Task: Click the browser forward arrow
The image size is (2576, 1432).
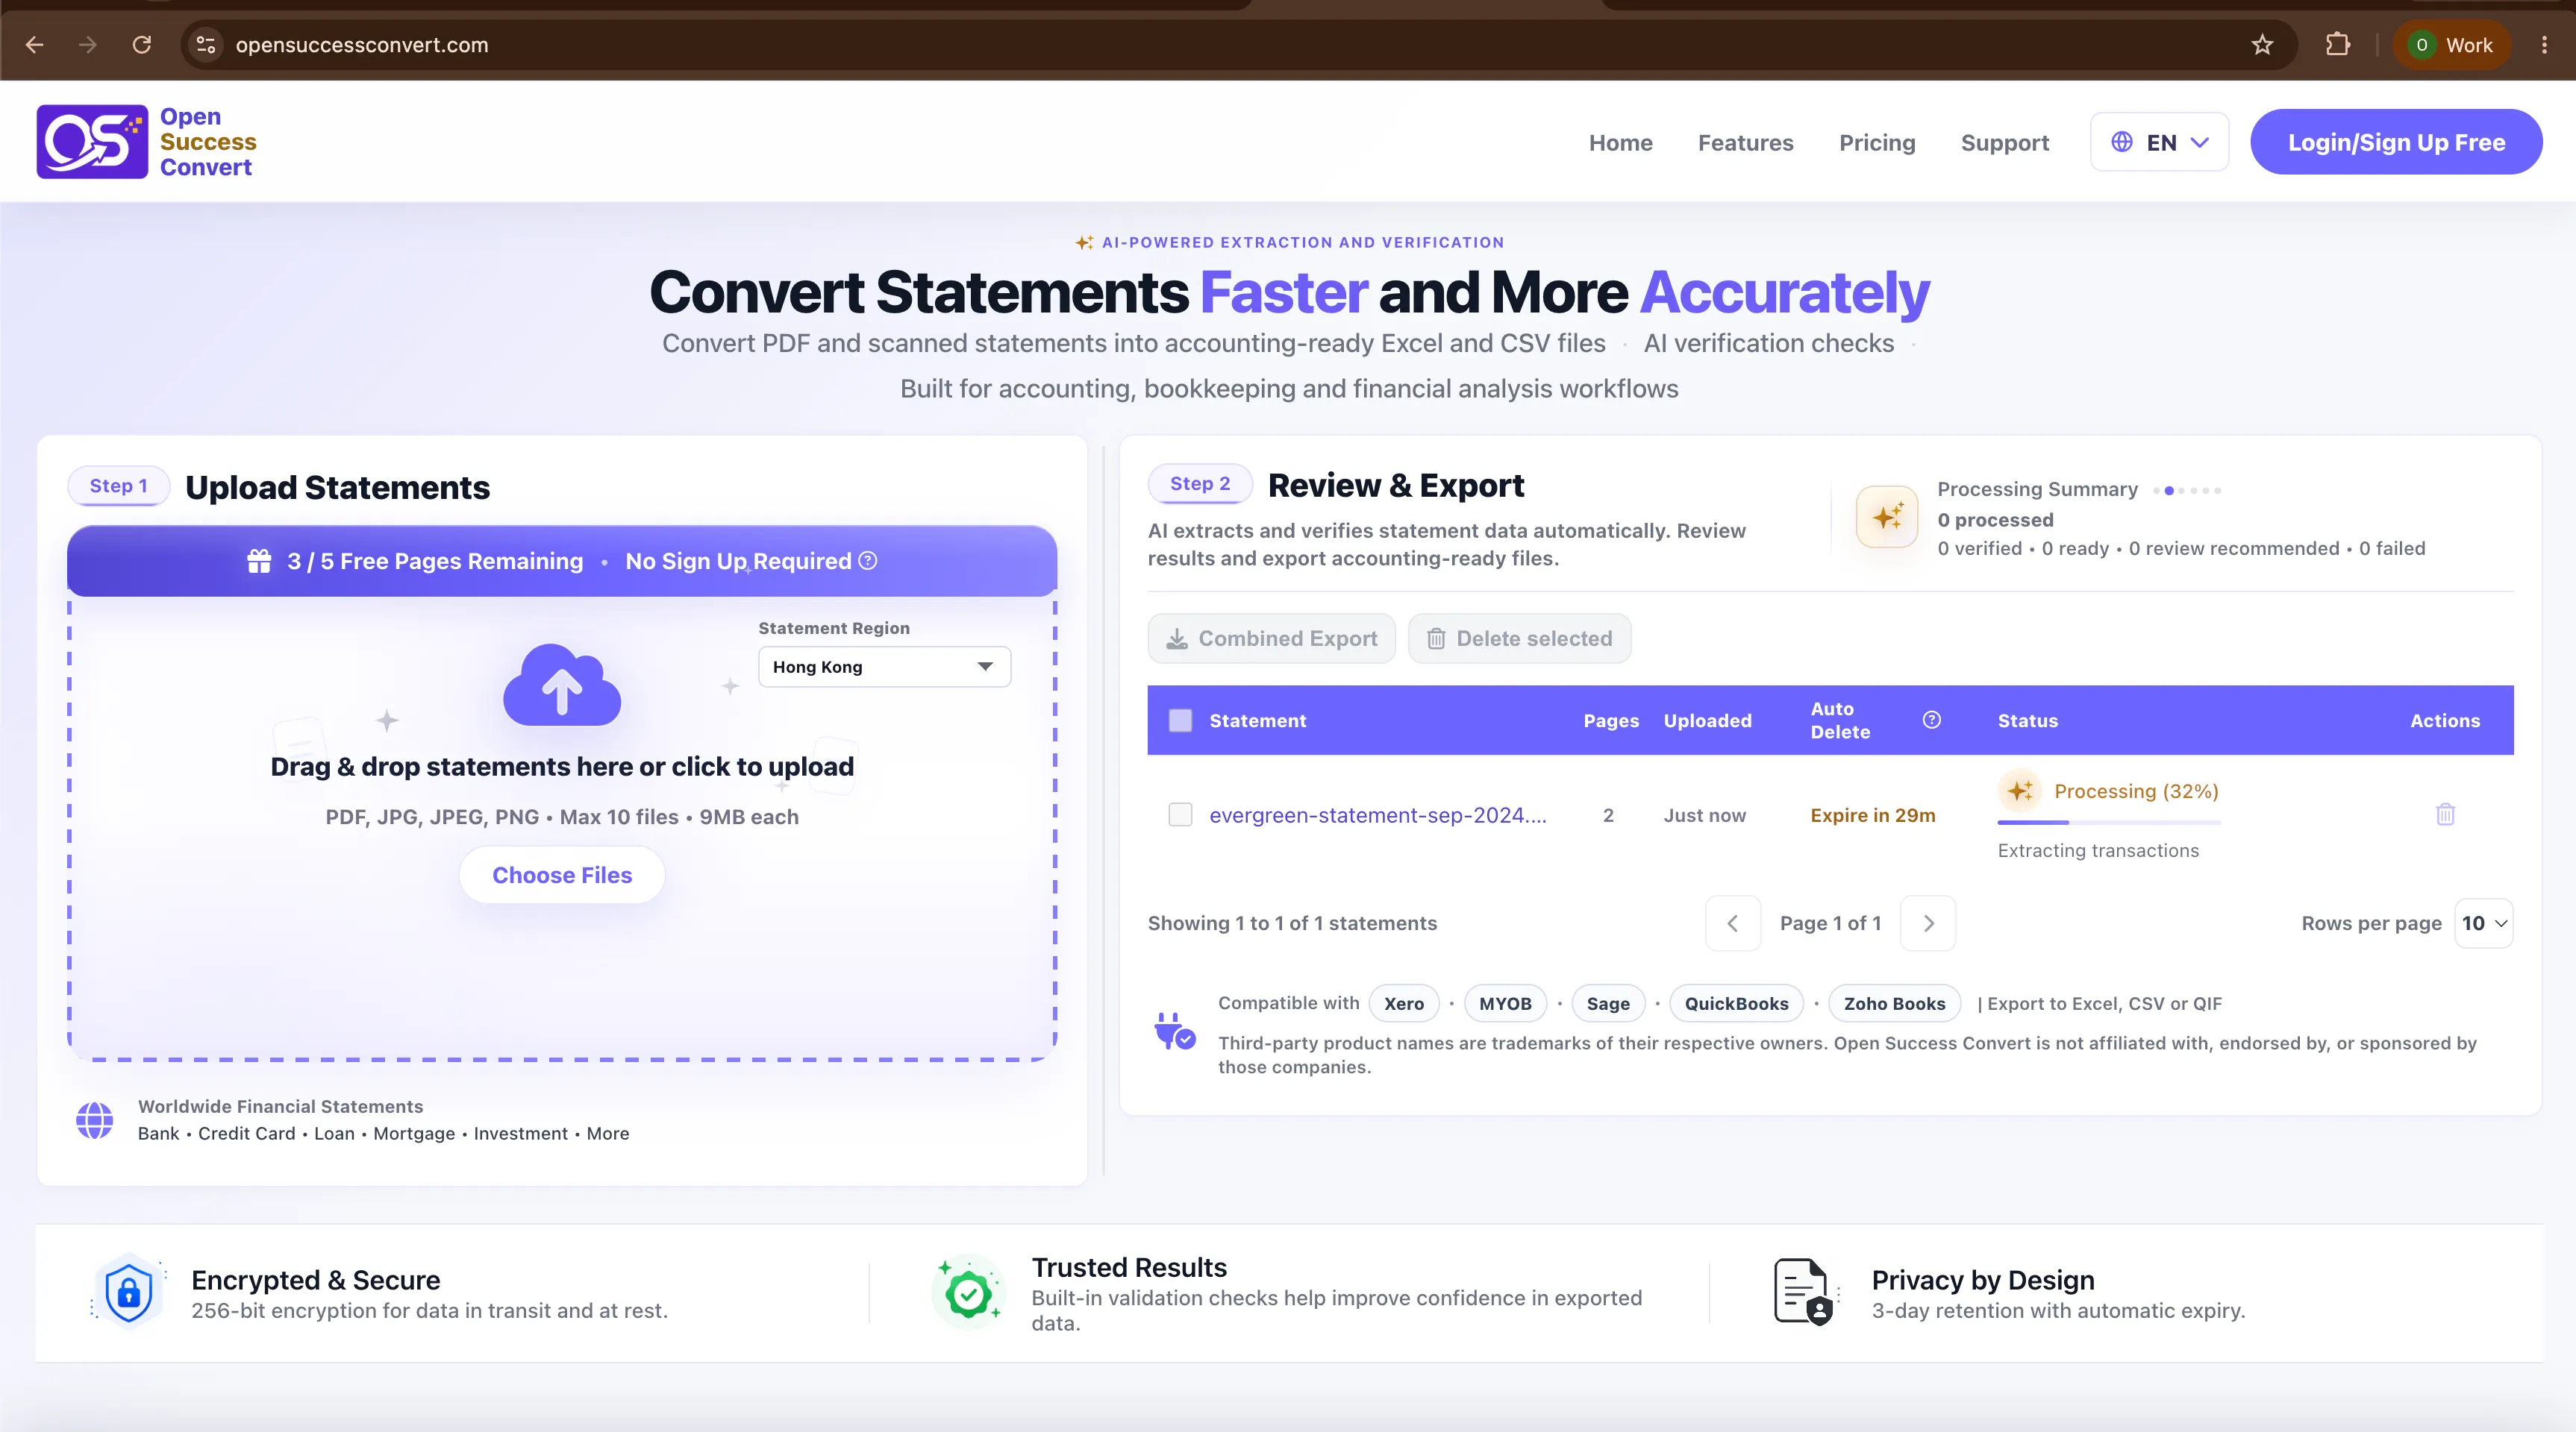Action: (x=88, y=45)
